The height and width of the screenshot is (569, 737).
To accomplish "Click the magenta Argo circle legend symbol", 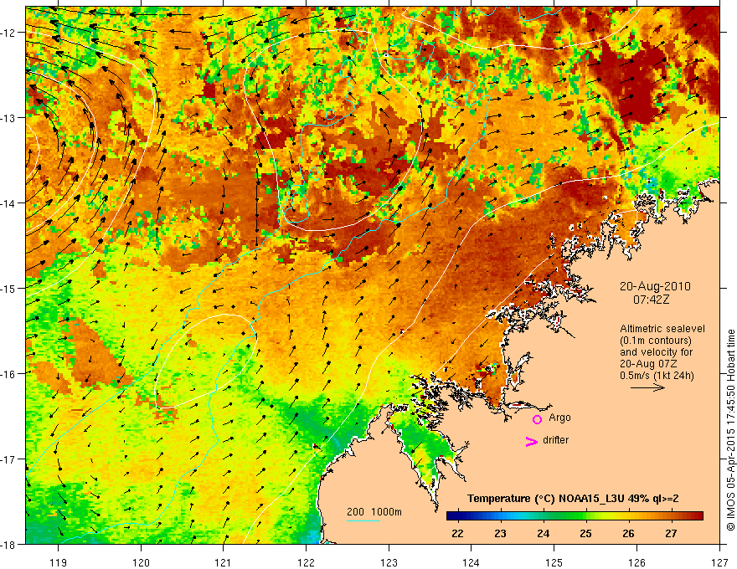I will tap(537, 419).
